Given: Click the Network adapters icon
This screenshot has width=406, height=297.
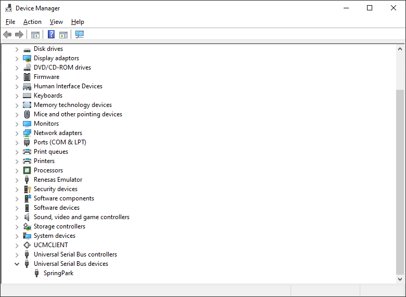Looking at the screenshot, I should [27, 133].
